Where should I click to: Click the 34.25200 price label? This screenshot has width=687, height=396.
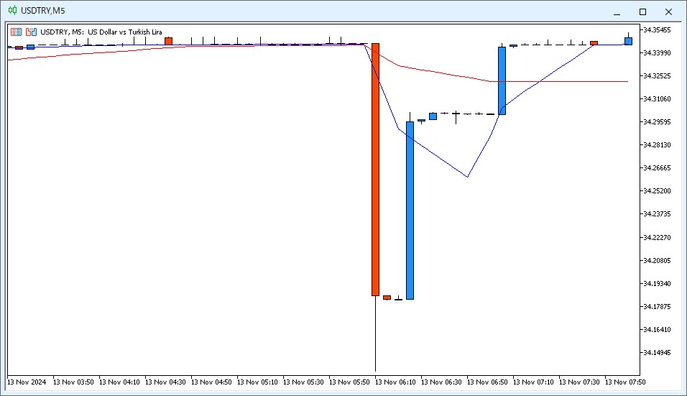pyautogui.click(x=657, y=190)
